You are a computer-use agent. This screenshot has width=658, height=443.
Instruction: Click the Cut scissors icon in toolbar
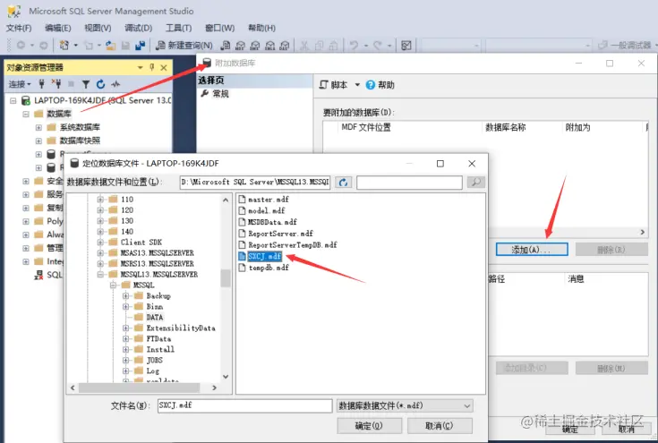tap(304, 46)
